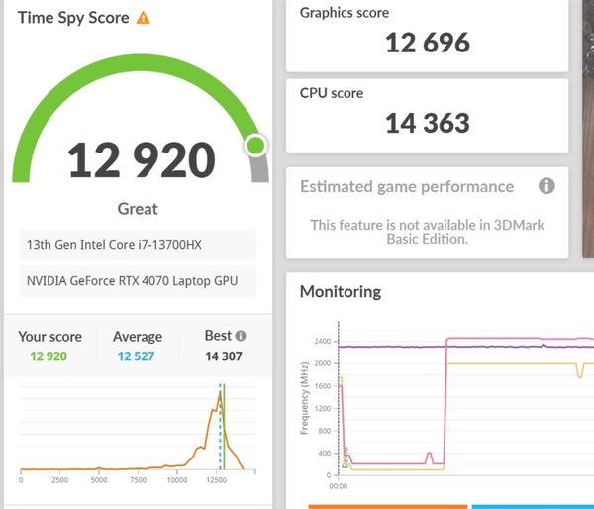Viewport: 594px width, 509px height.
Task: Click the CPU score value 14 363
Action: tap(428, 123)
